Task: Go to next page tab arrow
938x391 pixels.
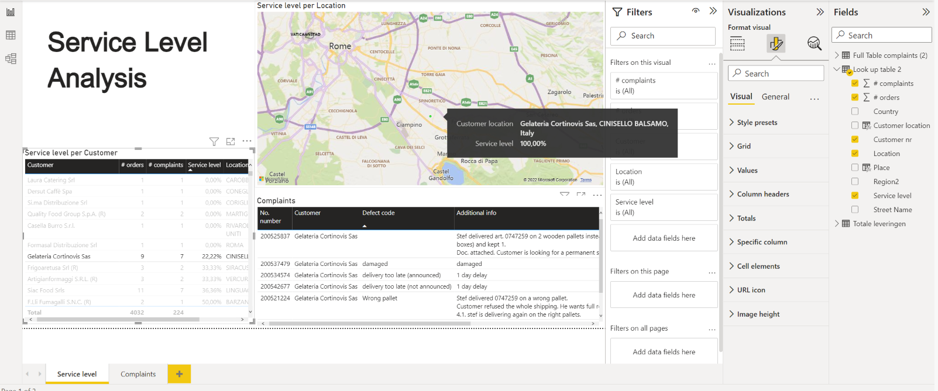Action: coord(40,374)
